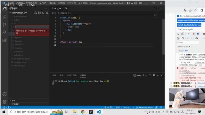This screenshot has width=205, height=115.
Task: Open the Explorer view in the activity bar
Action: coord(4,9)
